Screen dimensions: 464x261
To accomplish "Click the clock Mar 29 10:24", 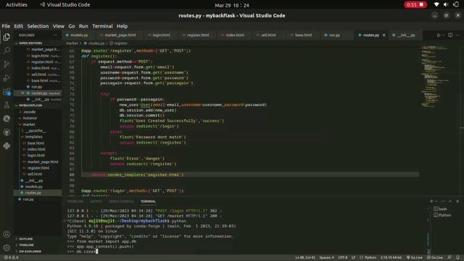I will [232, 5].
